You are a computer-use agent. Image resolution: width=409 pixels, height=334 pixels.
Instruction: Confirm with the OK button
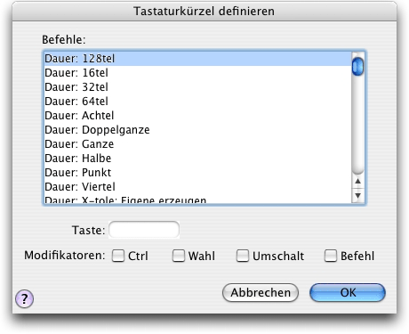pos(348,292)
